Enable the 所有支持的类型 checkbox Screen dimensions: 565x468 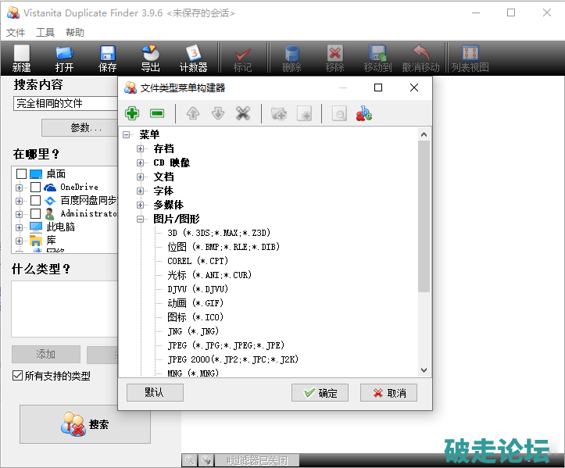point(17,376)
